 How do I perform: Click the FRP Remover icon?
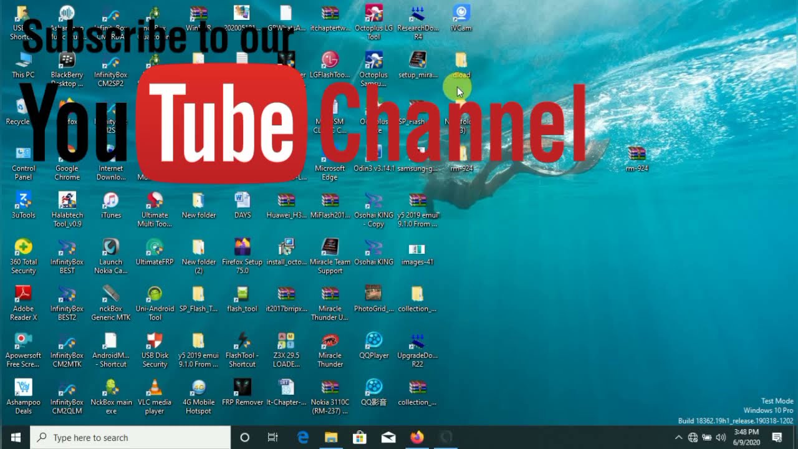click(x=243, y=392)
